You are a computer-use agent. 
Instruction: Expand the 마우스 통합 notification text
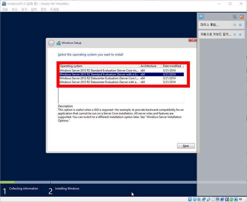pyautogui.click(x=209, y=25)
